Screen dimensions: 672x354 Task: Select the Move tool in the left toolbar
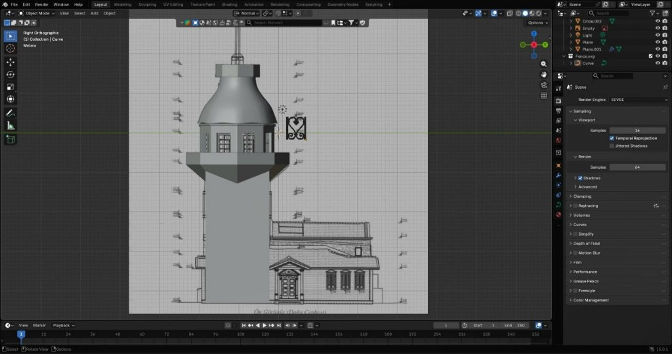[x=10, y=62]
